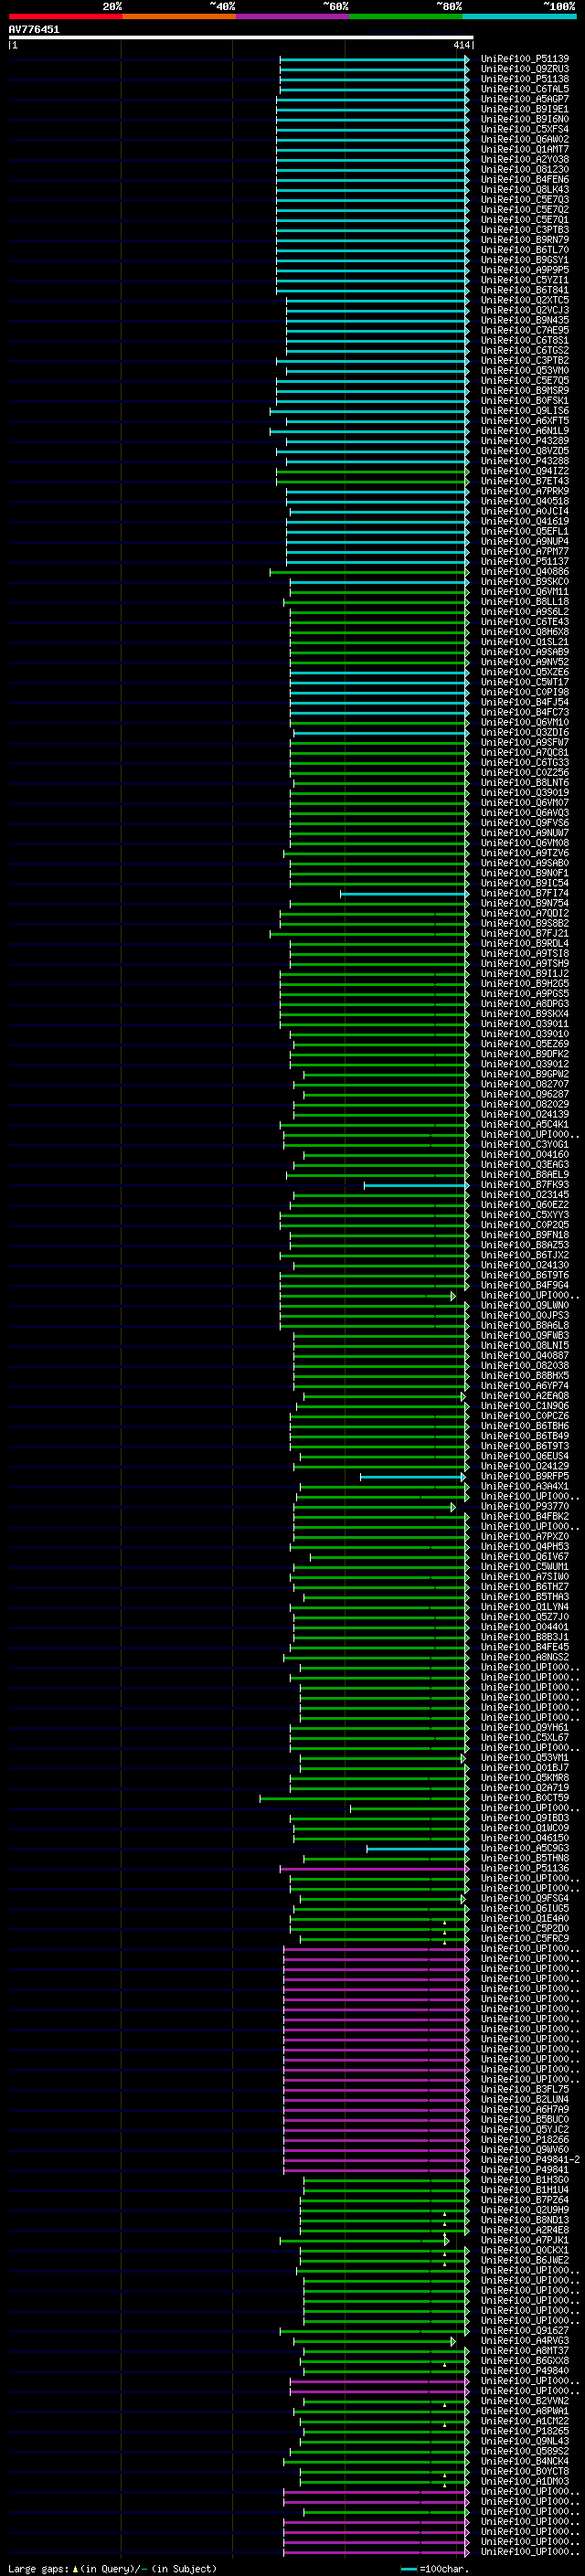Click hit label UniRef100_Q91627

tap(525, 2331)
